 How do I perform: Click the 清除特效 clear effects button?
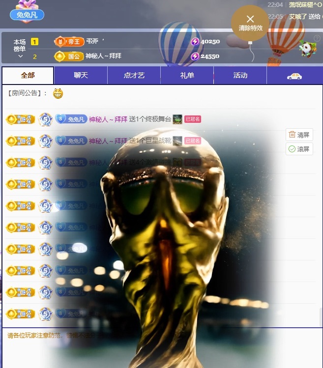250,23
